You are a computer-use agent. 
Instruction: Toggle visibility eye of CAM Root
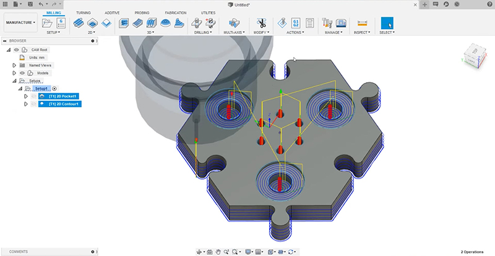click(x=16, y=48)
